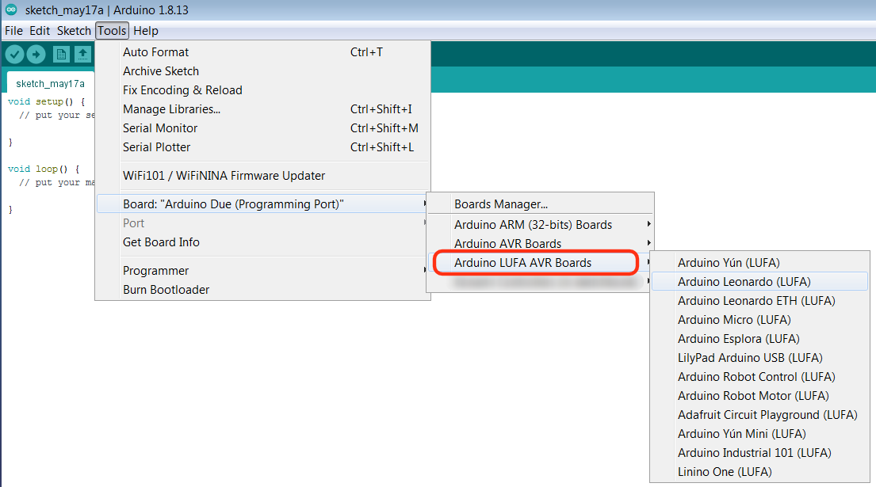The width and height of the screenshot is (876, 487).
Task: Click the Arduino logo in title bar
Action: [10, 10]
